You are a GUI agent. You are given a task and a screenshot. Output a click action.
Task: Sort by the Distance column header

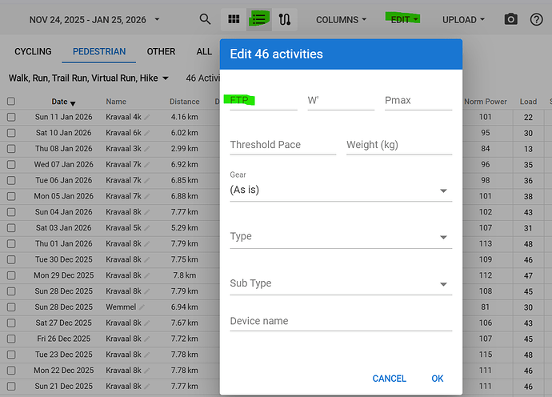coord(185,102)
